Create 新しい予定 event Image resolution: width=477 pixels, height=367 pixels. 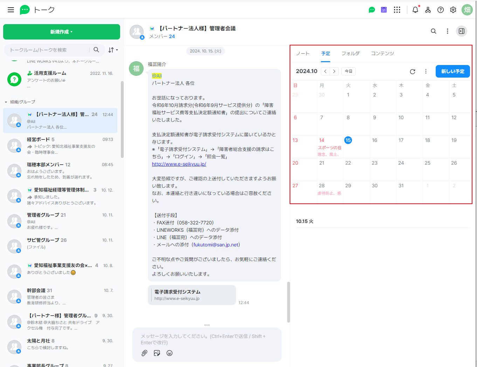(x=453, y=71)
